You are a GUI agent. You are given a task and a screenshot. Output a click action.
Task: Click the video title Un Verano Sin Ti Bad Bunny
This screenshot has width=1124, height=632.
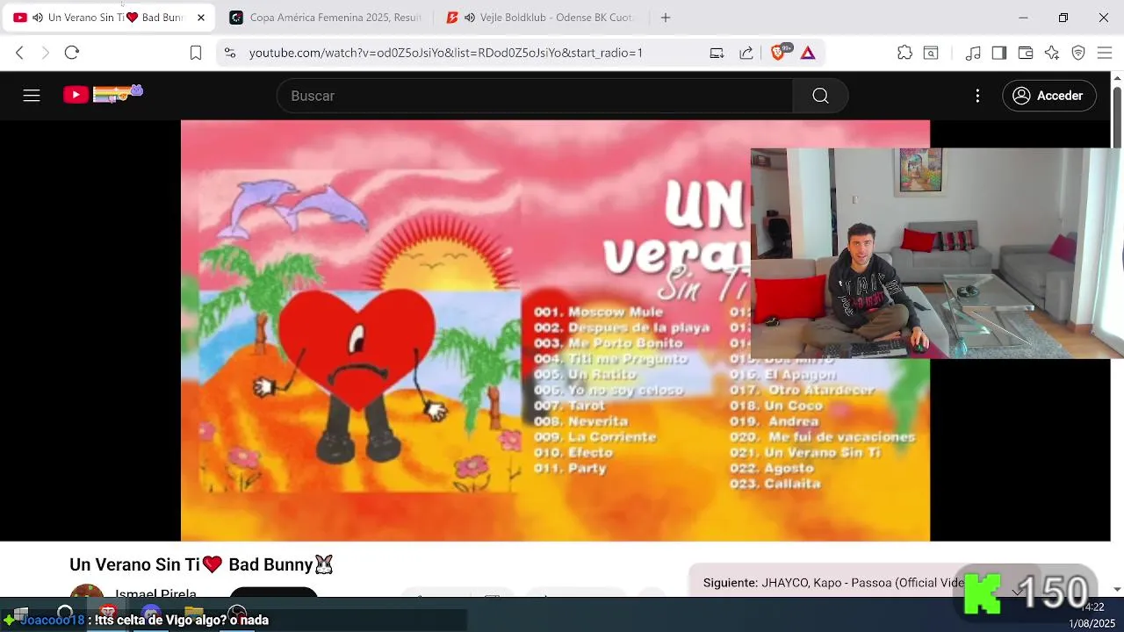click(202, 564)
